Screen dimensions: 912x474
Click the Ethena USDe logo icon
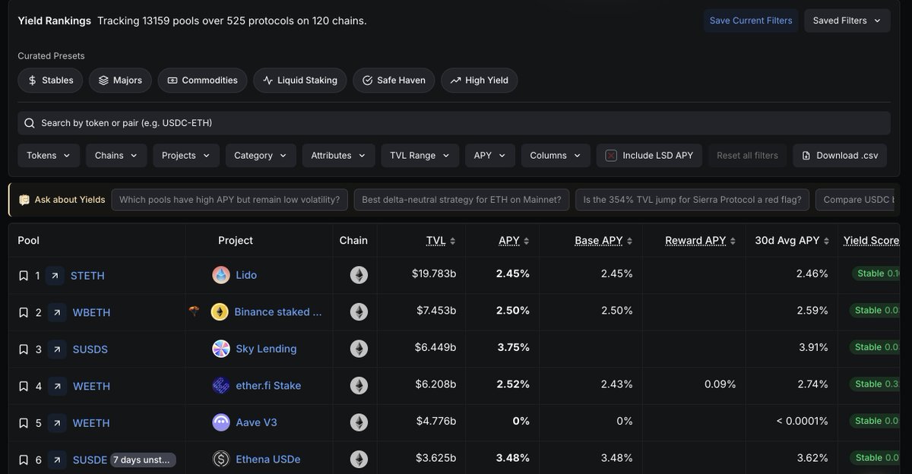(221, 459)
